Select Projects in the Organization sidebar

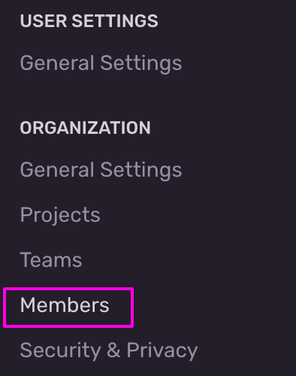point(60,215)
